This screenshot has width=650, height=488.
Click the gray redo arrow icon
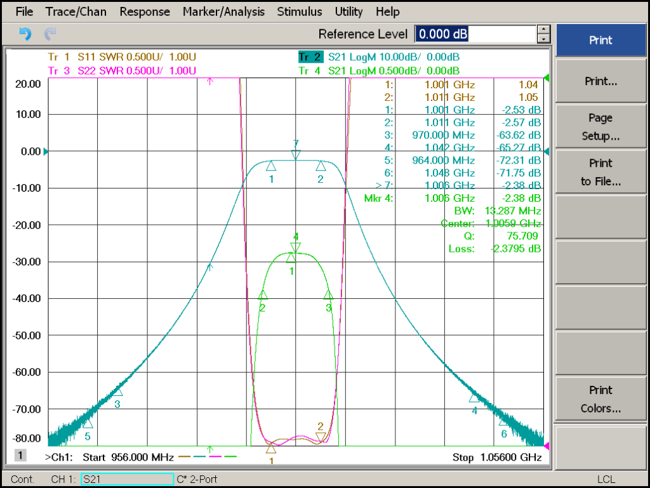pyautogui.click(x=50, y=34)
